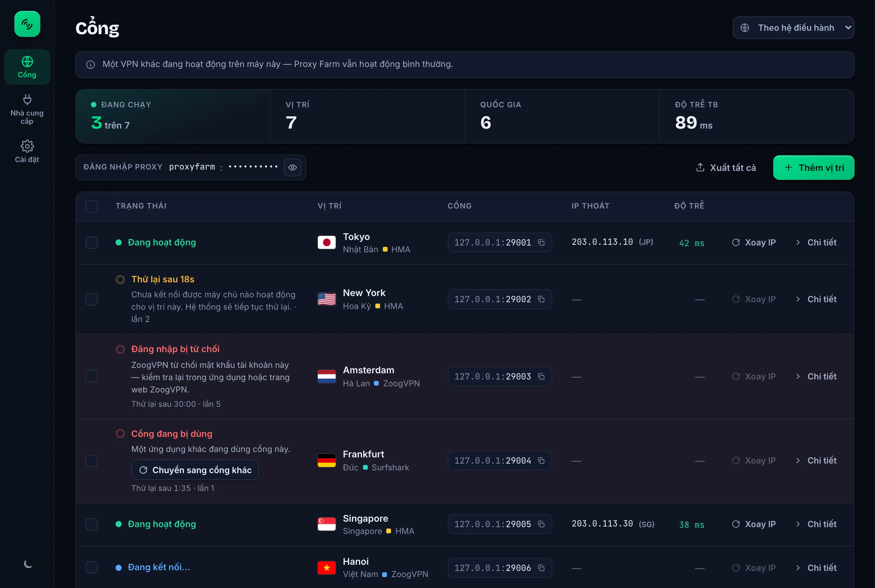This screenshot has width=875, height=588.
Task: Click the Singapore flag icon
Action: pos(326,524)
